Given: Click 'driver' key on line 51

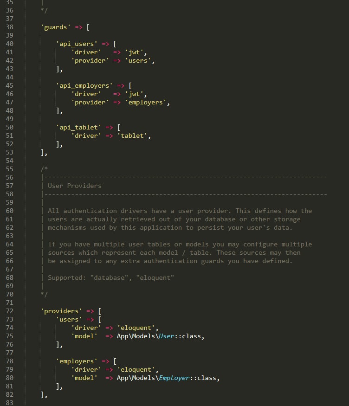Looking at the screenshot, I should point(86,135).
